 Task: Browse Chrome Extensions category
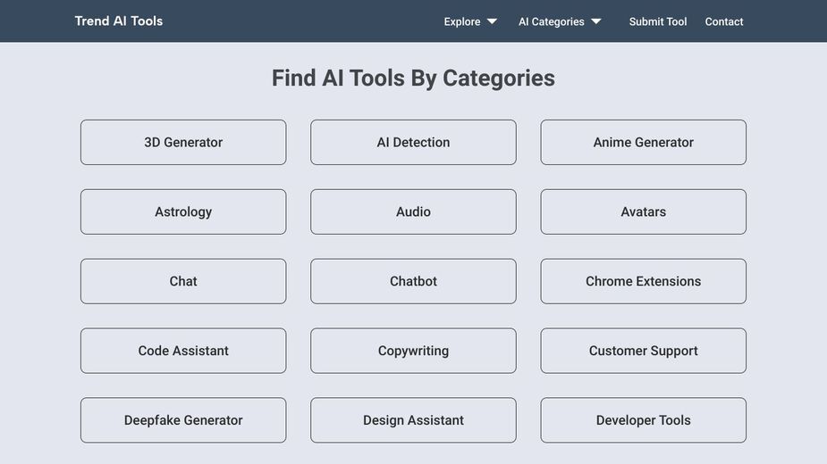(644, 281)
